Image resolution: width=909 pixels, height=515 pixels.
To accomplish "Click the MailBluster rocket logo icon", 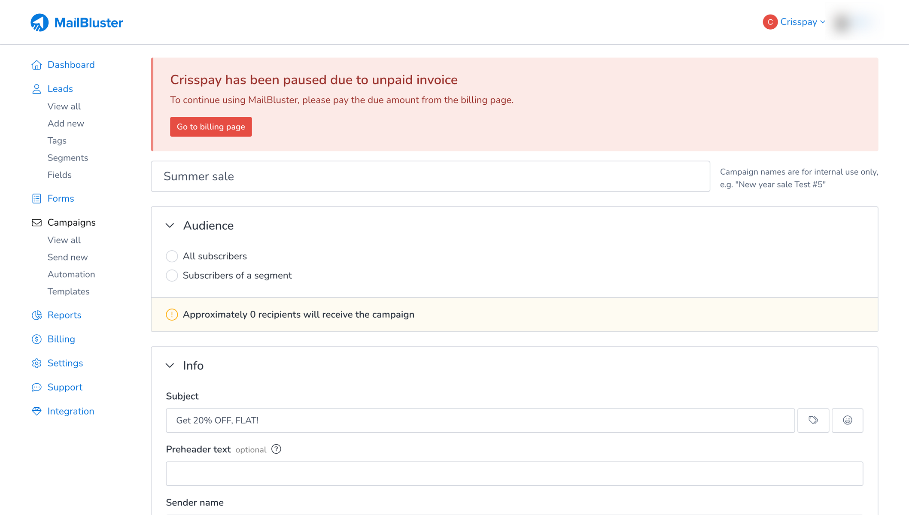I will (x=40, y=22).
